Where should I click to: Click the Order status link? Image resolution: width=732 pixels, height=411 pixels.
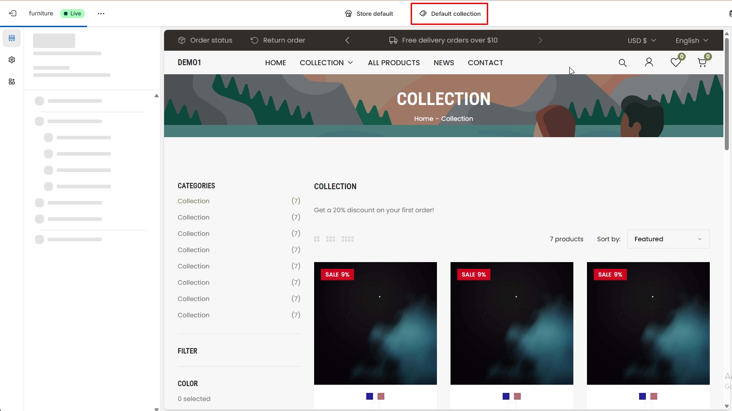[205, 40]
